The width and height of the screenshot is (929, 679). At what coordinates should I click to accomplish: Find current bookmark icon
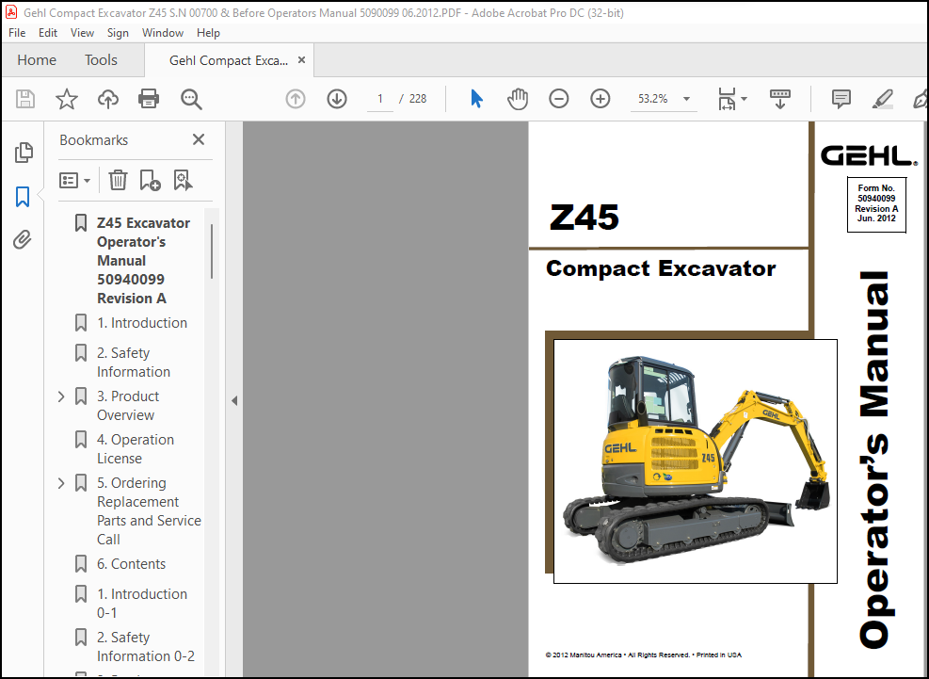coord(183,180)
